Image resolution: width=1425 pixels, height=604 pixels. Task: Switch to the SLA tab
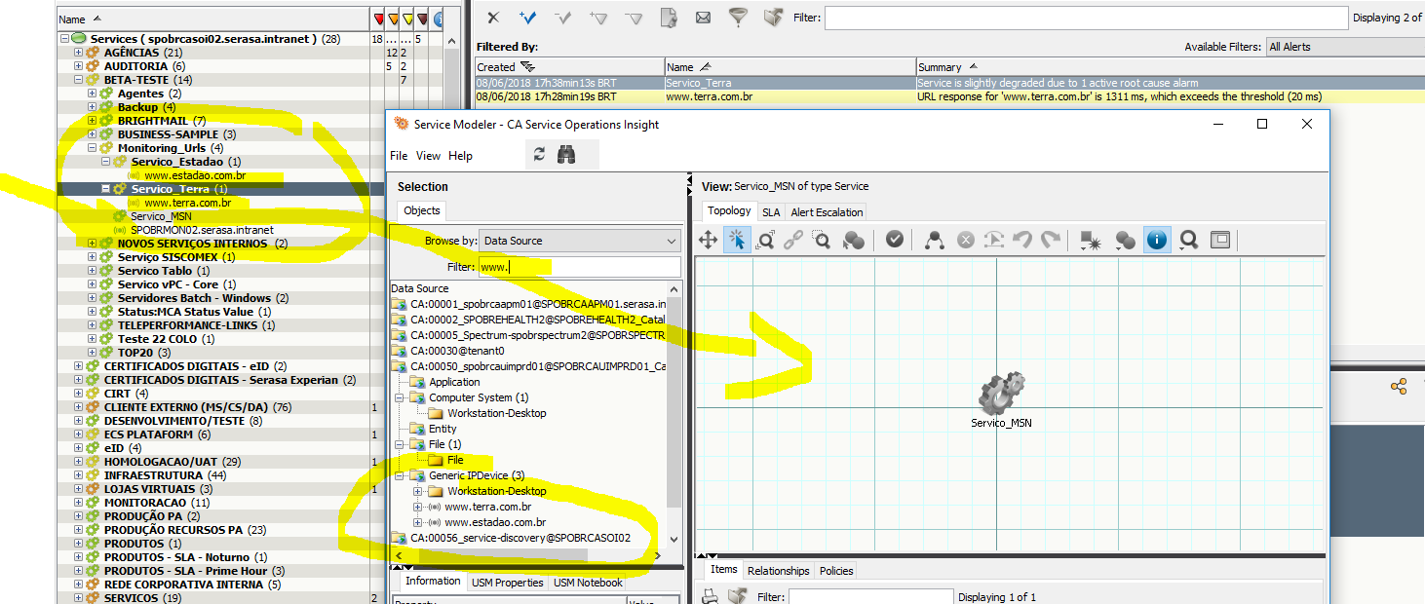pyautogui.click(x=770, y=211)
